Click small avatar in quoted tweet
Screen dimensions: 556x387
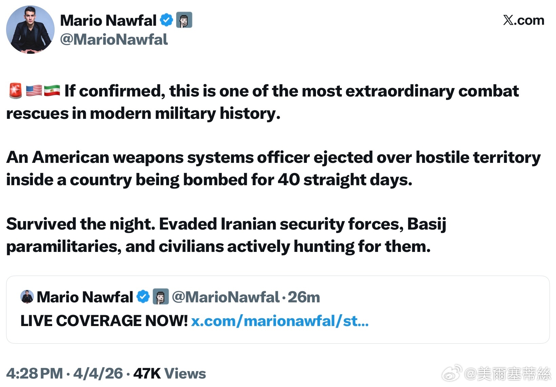click(27, 297)
